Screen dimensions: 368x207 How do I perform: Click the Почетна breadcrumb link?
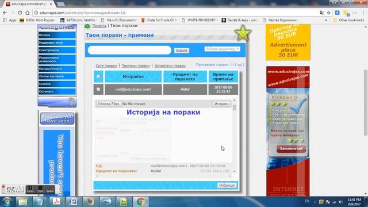[99, 26]
